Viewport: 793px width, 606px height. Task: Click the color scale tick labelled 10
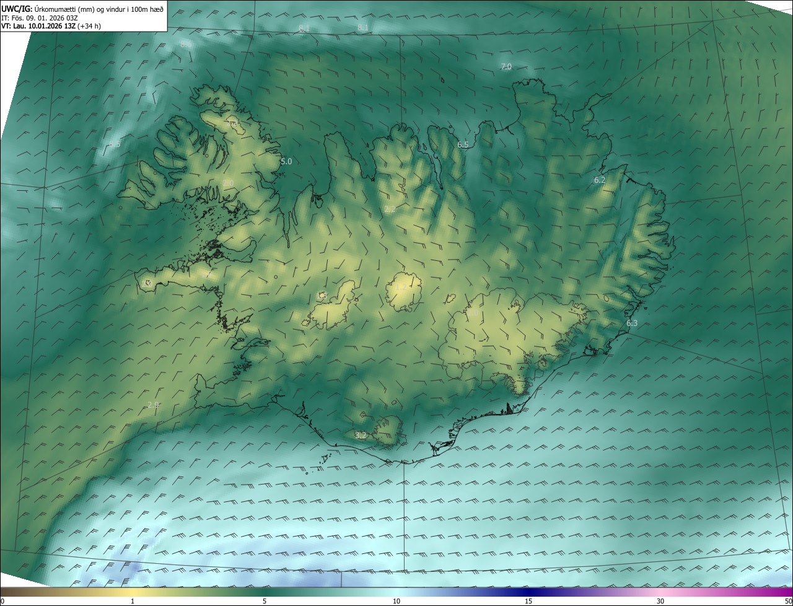(396, 601)
